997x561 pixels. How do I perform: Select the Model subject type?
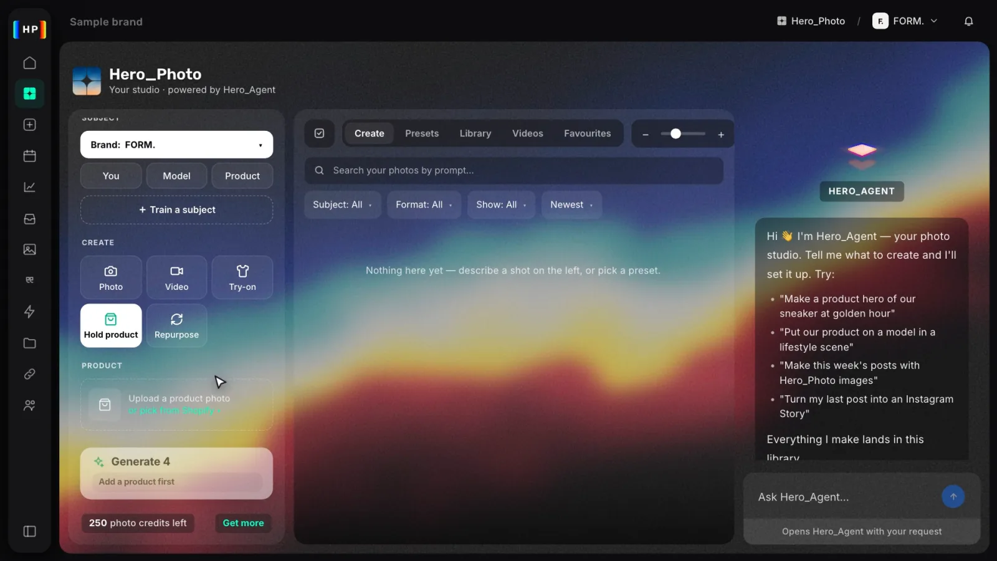[x=176, y=176]
